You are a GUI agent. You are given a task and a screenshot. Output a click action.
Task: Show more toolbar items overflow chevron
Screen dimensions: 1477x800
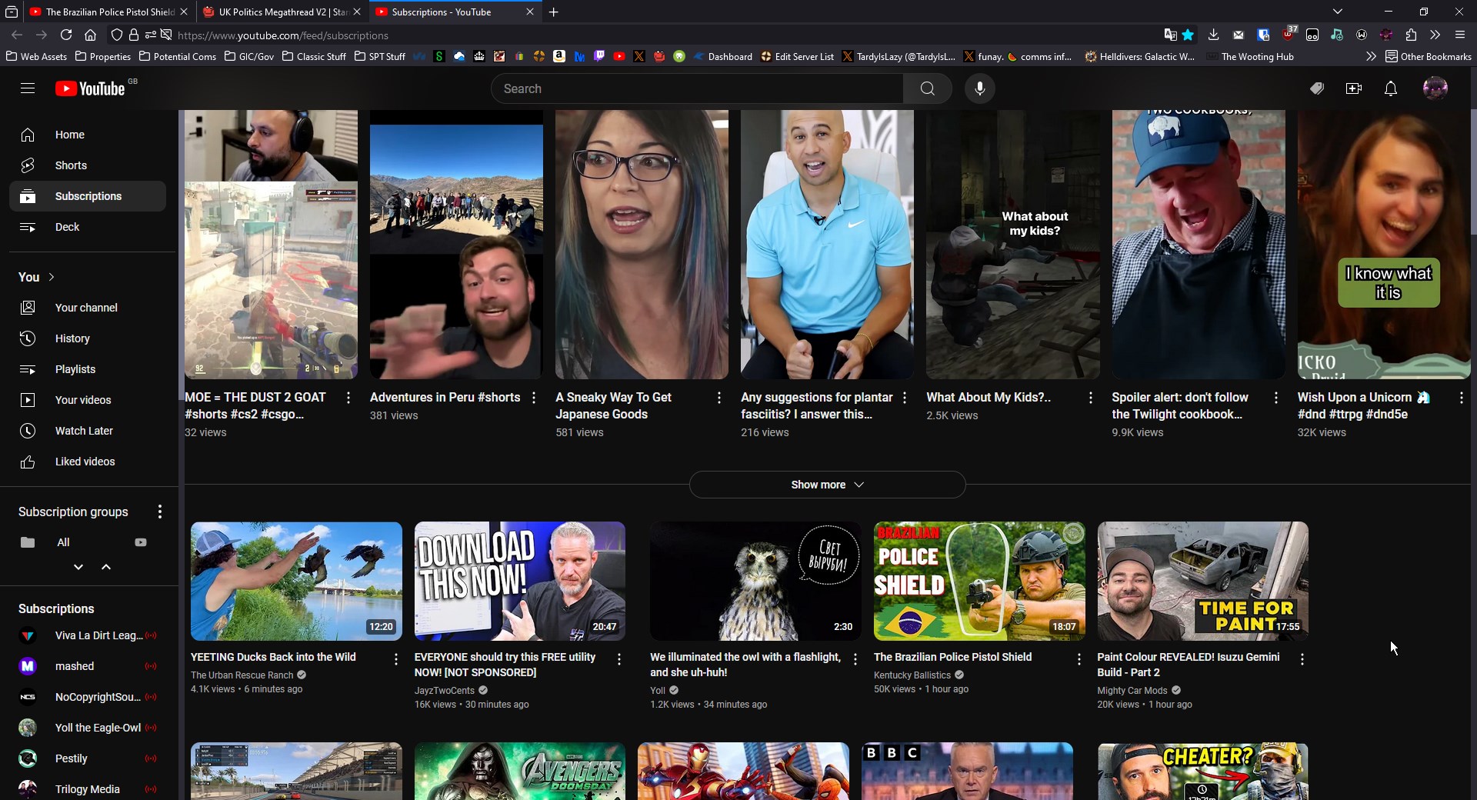coord(1435,35)
